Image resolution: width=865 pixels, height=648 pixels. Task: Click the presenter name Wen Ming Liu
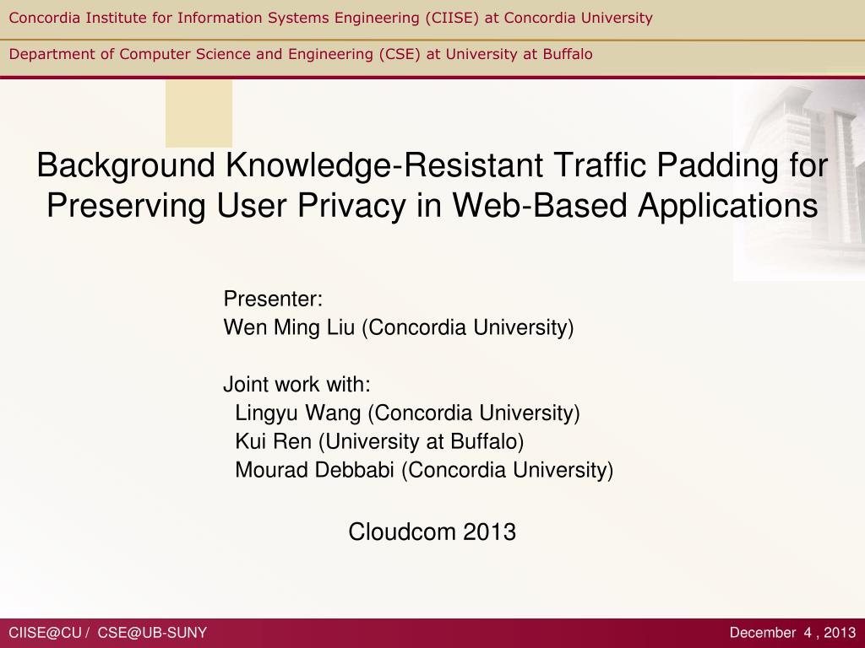click(x=399, y=328)
